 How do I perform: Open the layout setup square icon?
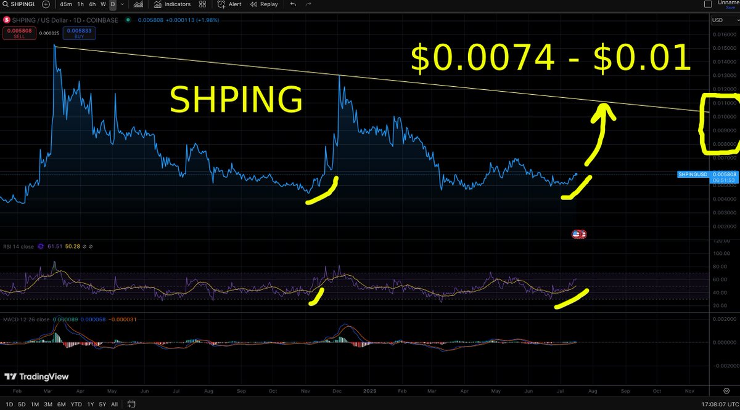click(709, 4)
